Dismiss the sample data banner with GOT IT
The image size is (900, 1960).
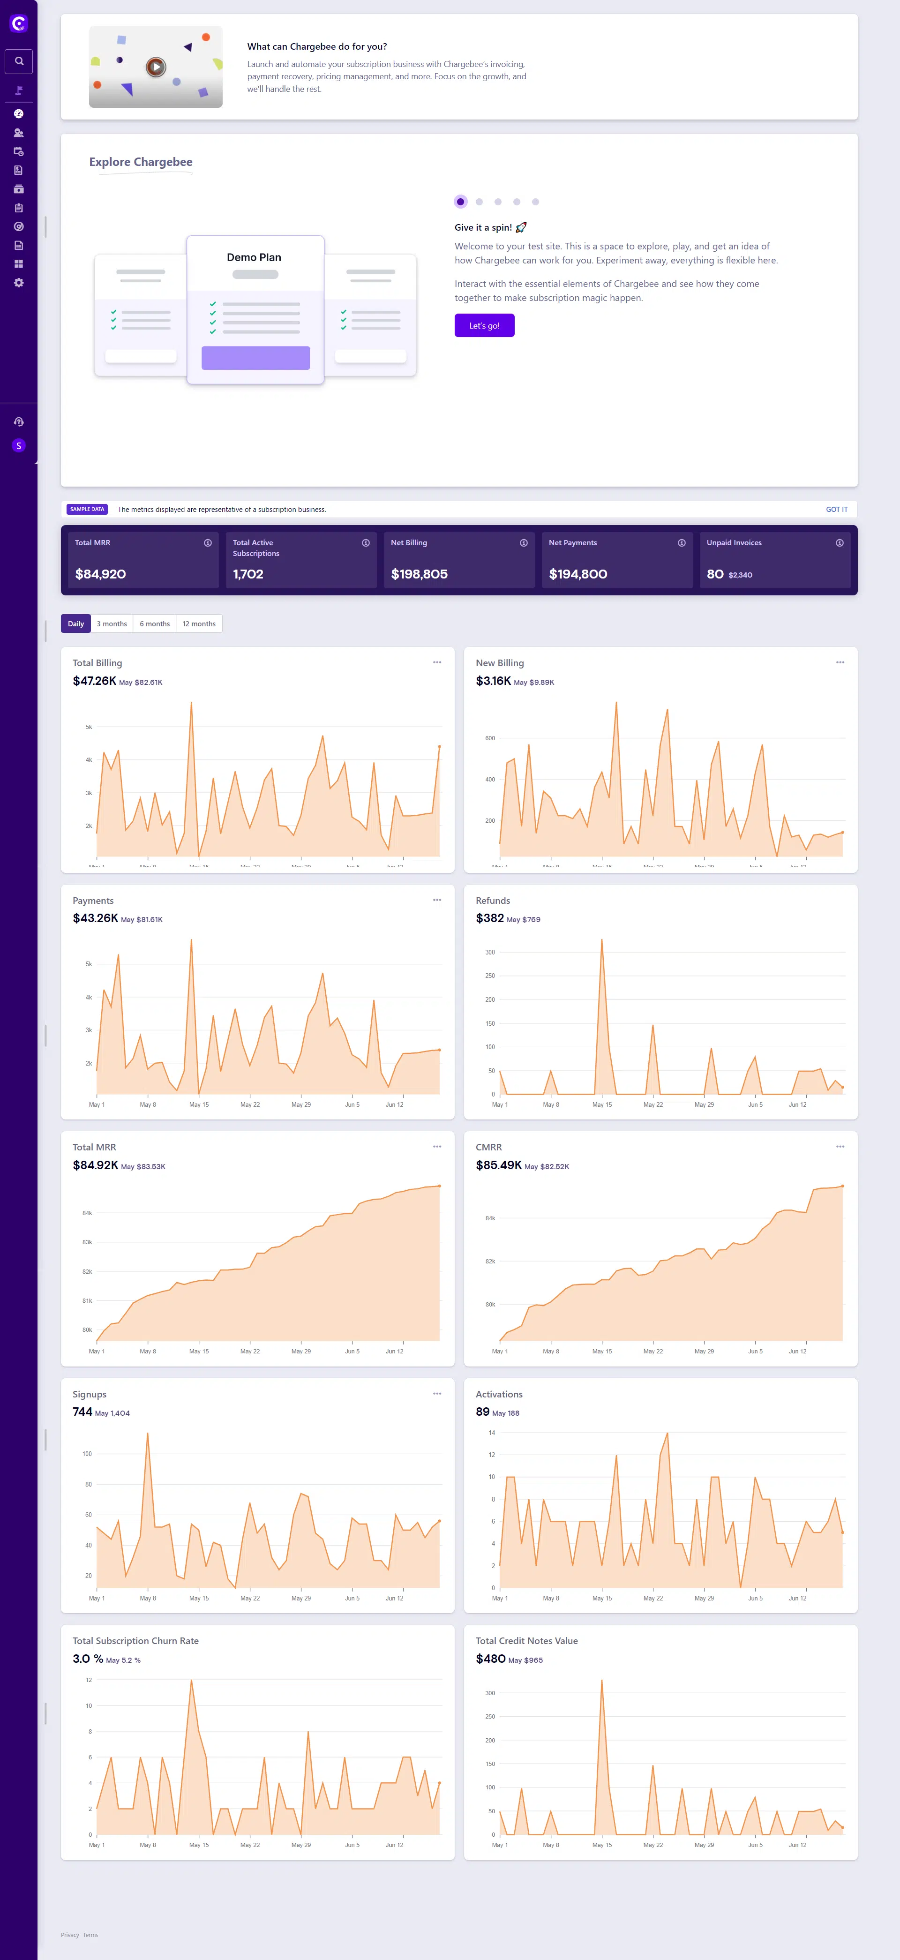point(837,509)
